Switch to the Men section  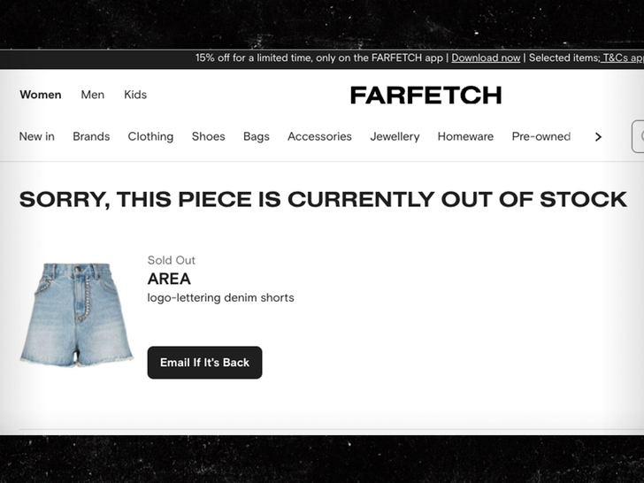[93, 95]
